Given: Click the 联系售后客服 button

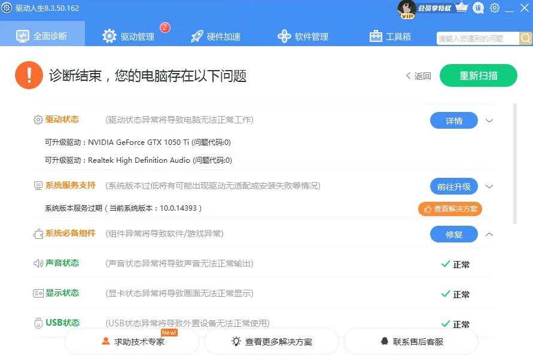Looking at the screenshot, I should (411, 341).
